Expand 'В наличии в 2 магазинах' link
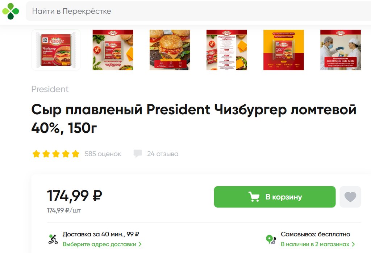Viewport: 371px width, 253px height. [318, 244]
